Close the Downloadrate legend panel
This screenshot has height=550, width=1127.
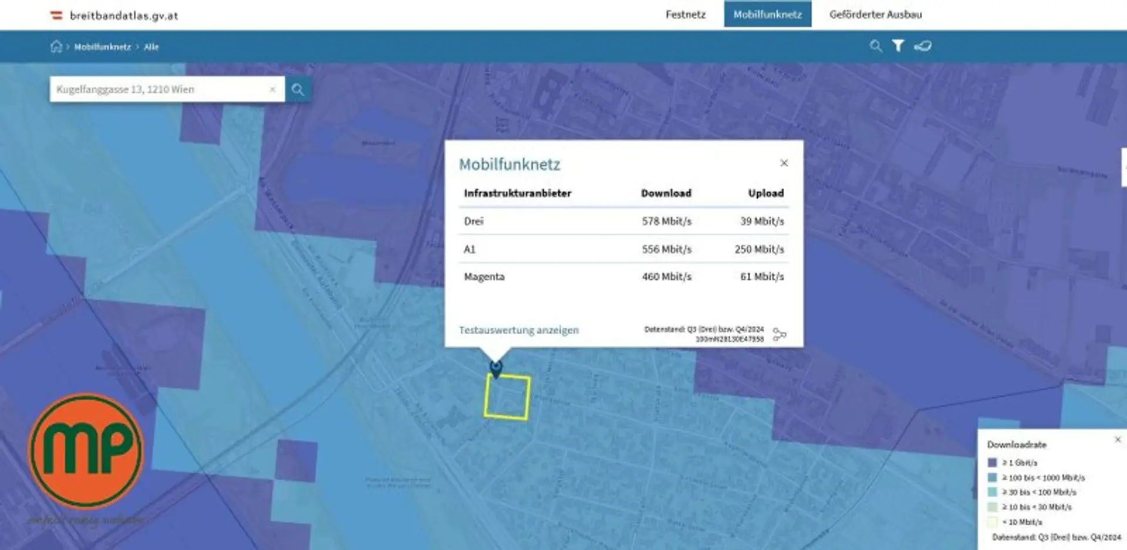pyautogui.click(x=1118, y=439)
